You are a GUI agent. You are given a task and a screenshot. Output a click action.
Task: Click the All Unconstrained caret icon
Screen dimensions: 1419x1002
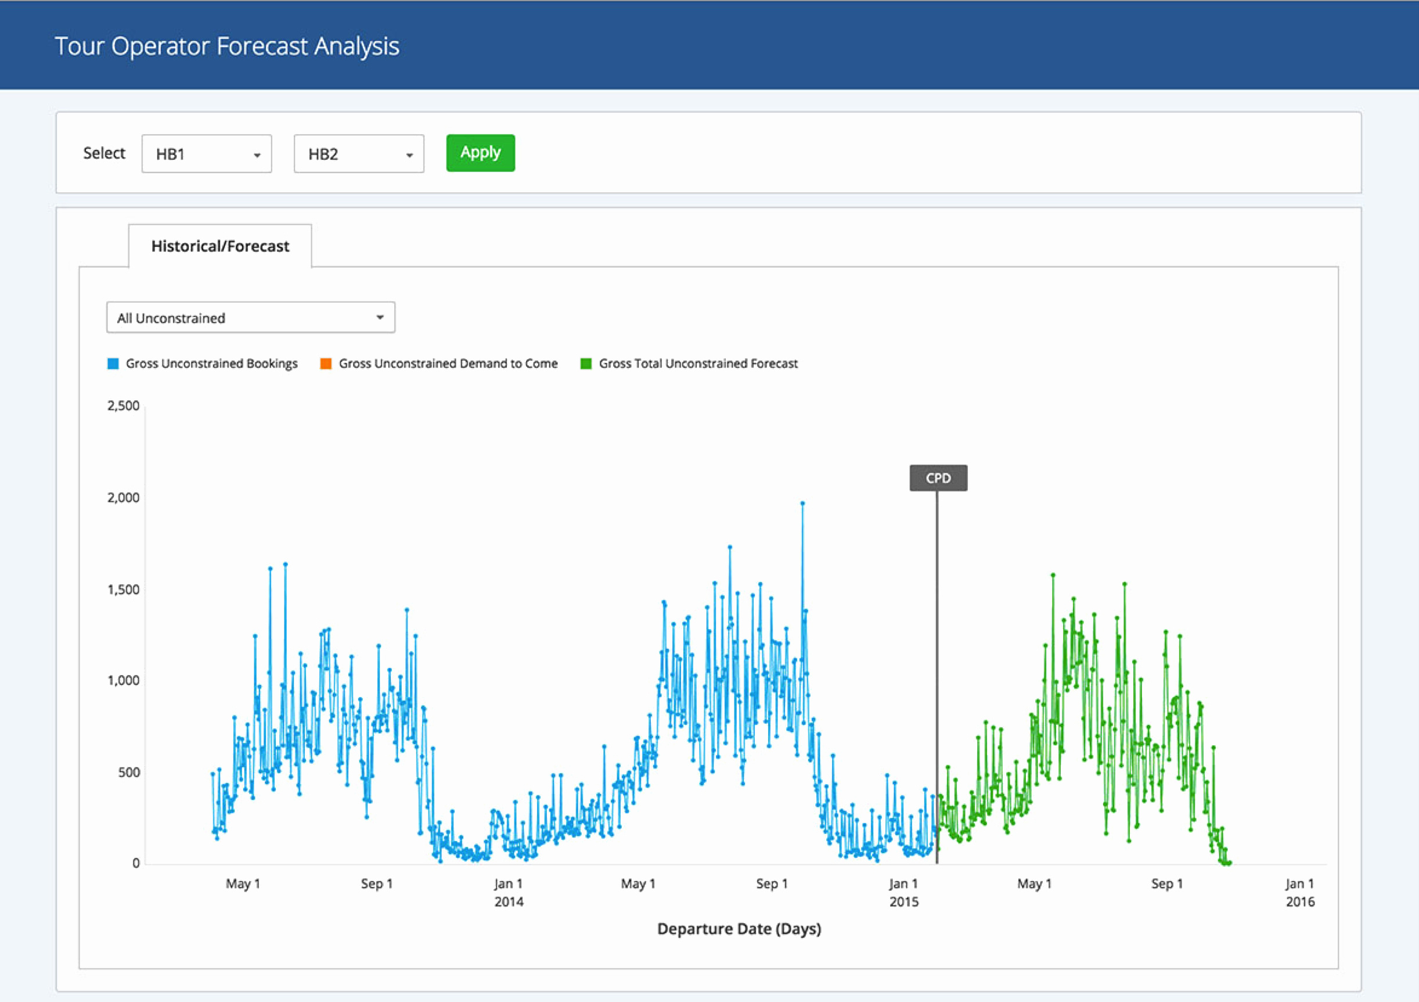[x=380, y=317]
